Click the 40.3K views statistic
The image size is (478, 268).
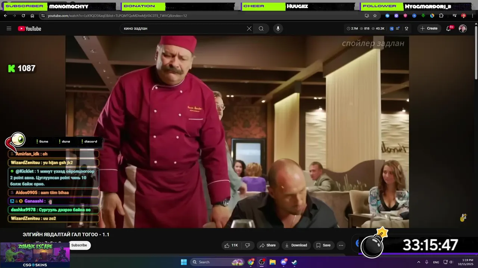coord(378,29)
